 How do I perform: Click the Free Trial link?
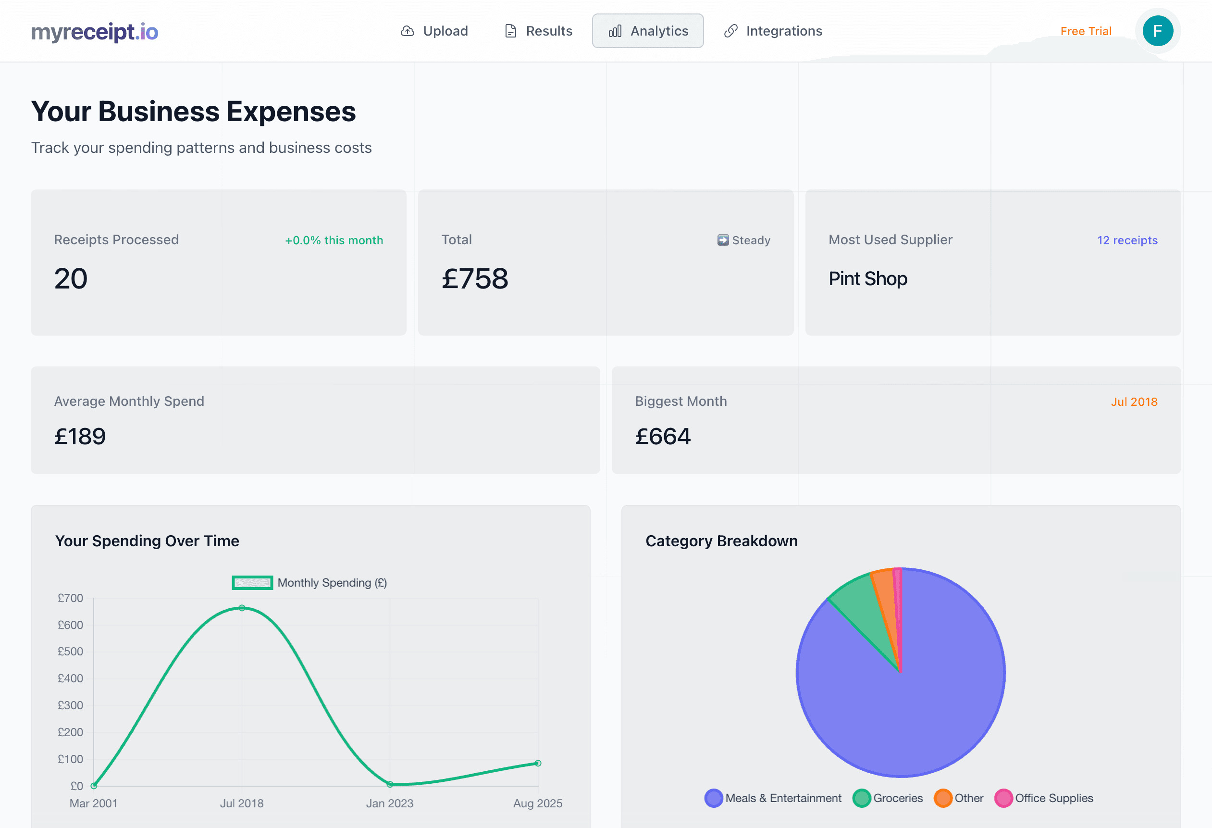tap(1085, 31)
